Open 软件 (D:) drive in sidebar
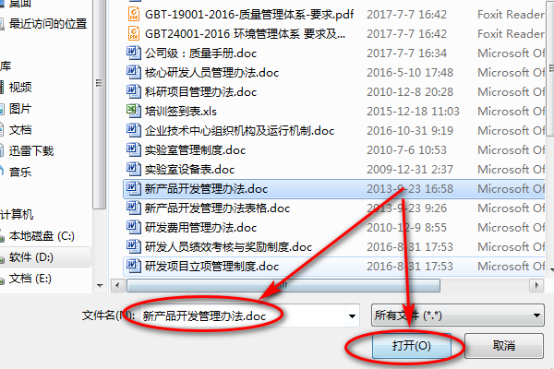 point(31,257)
